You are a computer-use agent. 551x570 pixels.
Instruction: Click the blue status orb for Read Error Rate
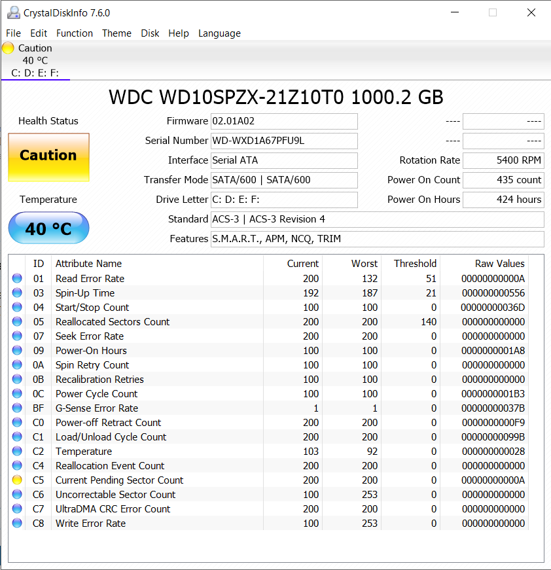tap(17, 279)
